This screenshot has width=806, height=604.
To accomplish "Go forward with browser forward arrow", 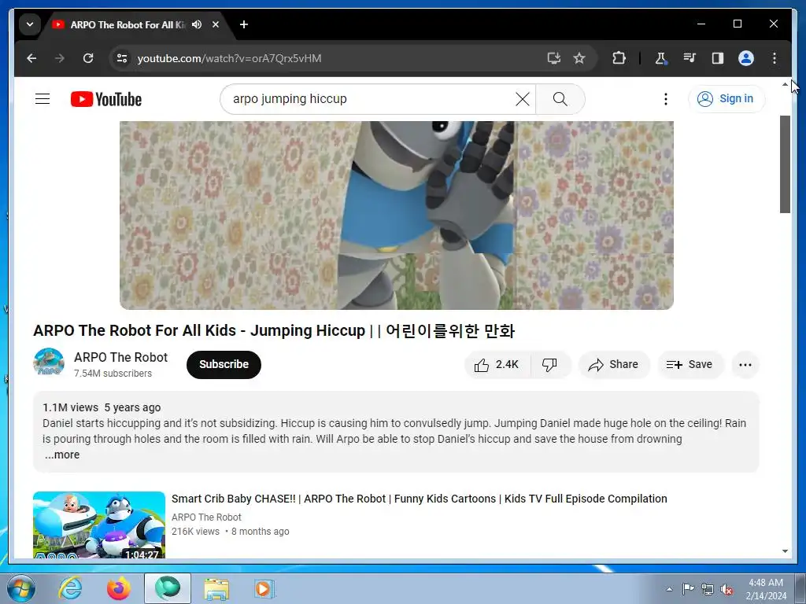I will click(x=60, y=58).
